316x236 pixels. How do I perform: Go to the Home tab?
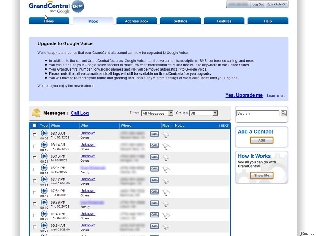49,21
